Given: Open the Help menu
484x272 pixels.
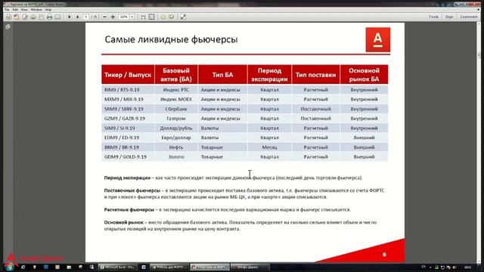Looking at the screenshot, I should click(48, 10).
